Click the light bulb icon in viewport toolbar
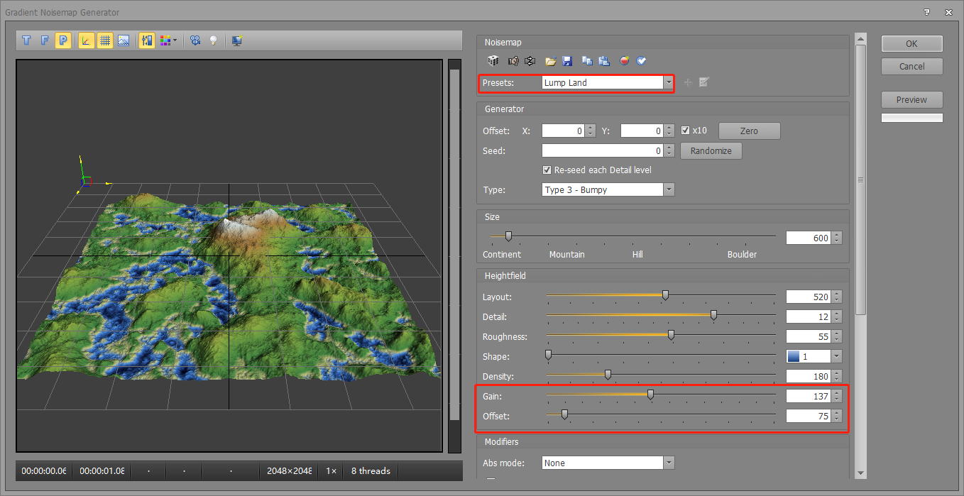 point(212,41)
